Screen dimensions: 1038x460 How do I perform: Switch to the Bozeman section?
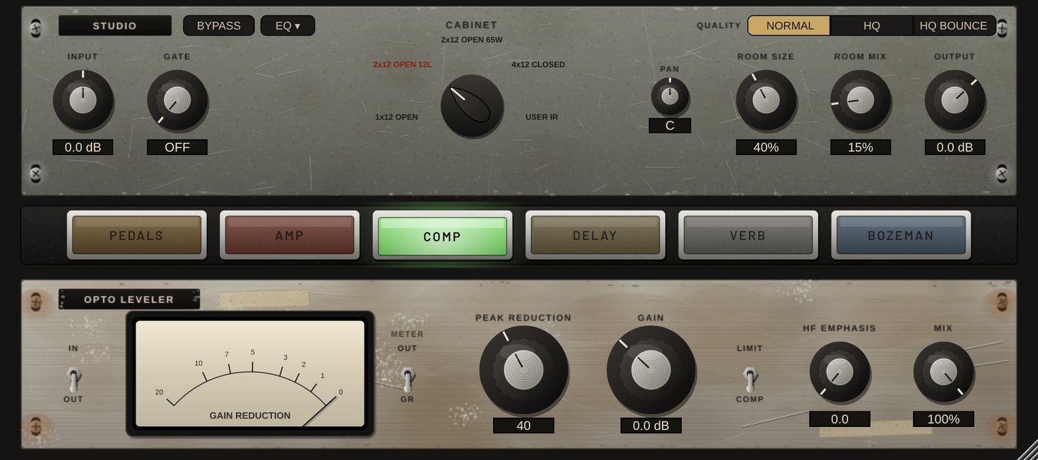[901, 236]
